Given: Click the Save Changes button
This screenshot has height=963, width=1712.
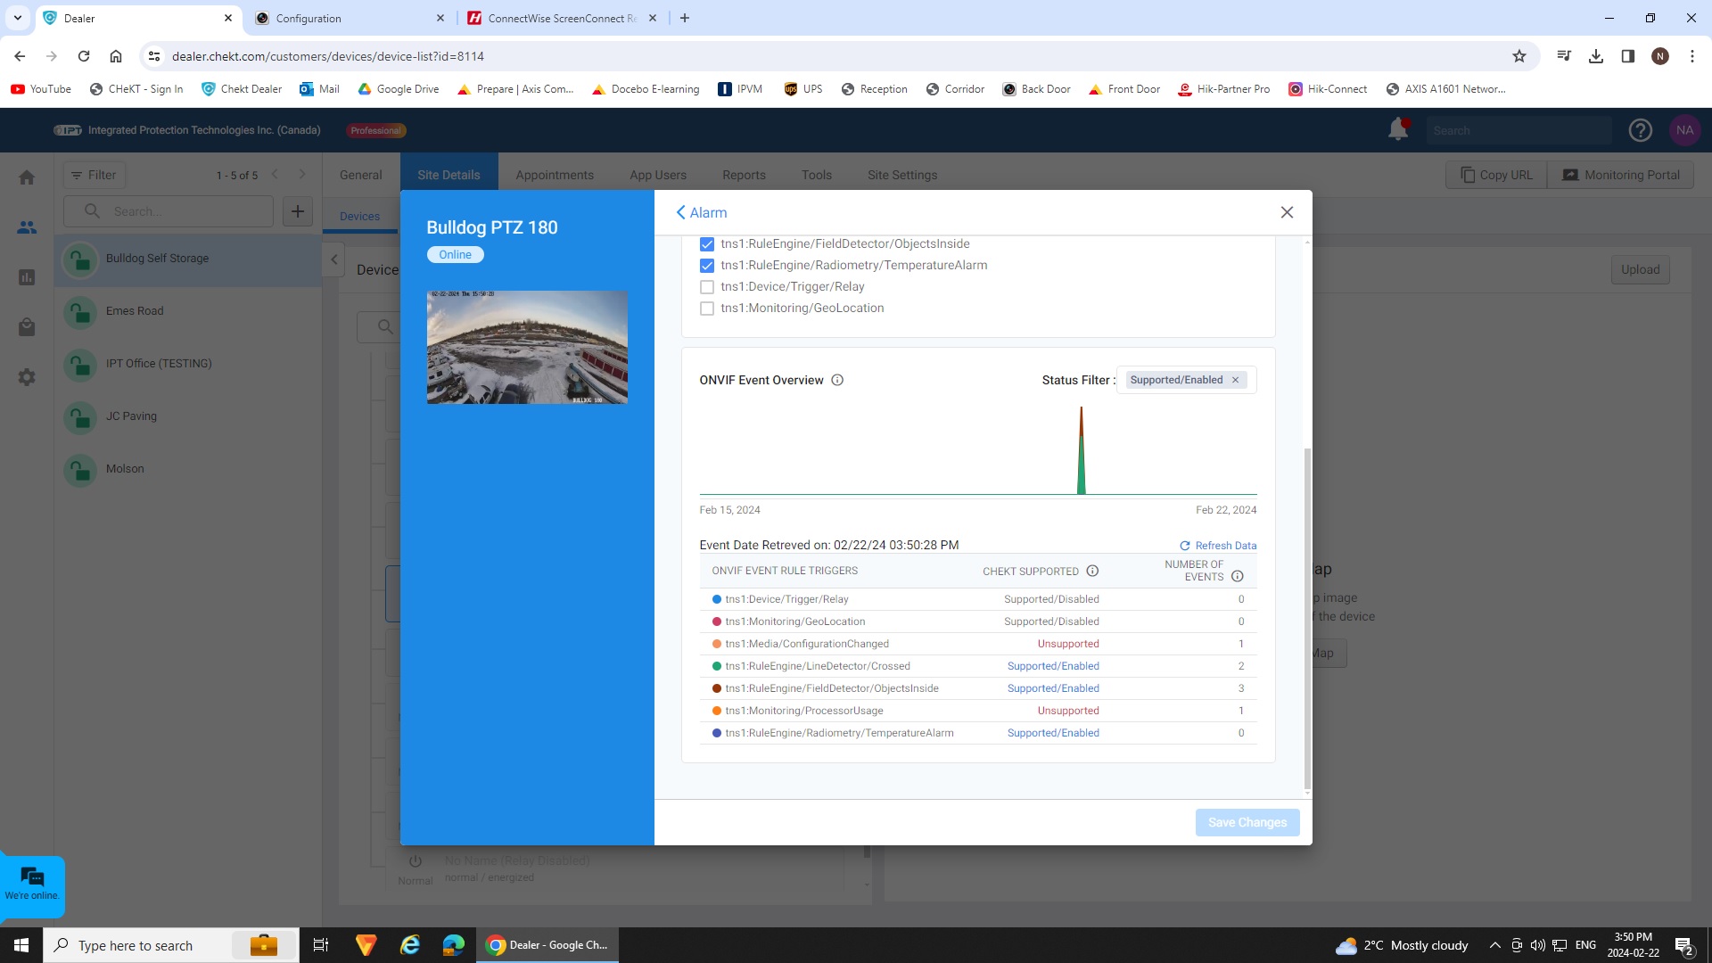Looking at the screenshot, I should tap(1247, 822).
